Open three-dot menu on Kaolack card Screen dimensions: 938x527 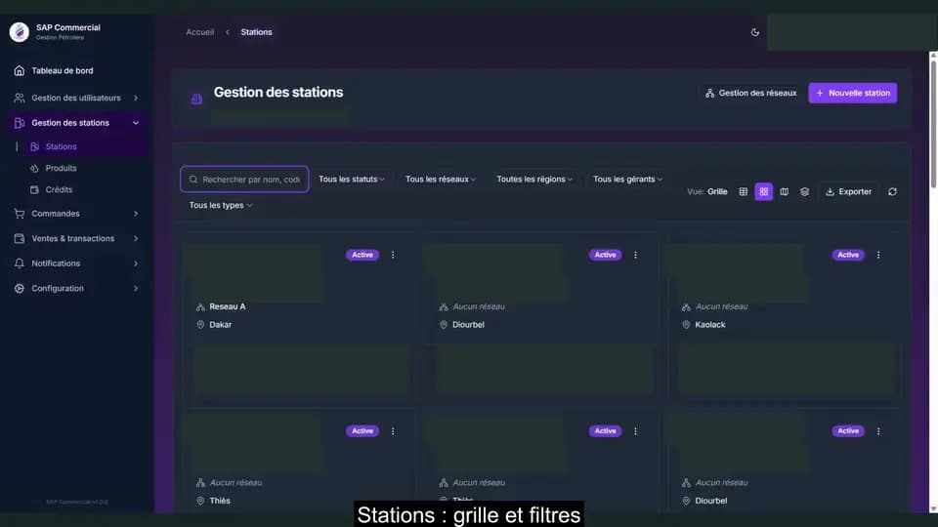(x=878, y=255)
